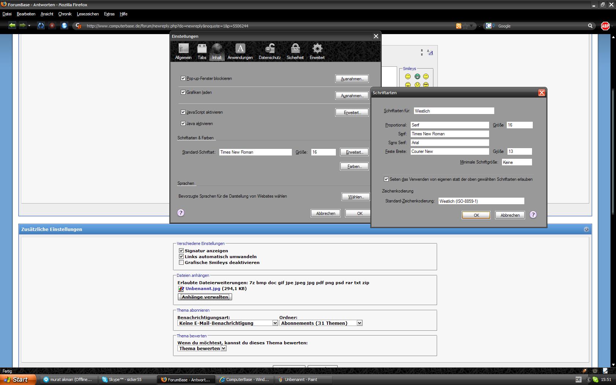Open Proportional Serif dropdown
This screenshot has width=616, height=385.
click(450, 125)
